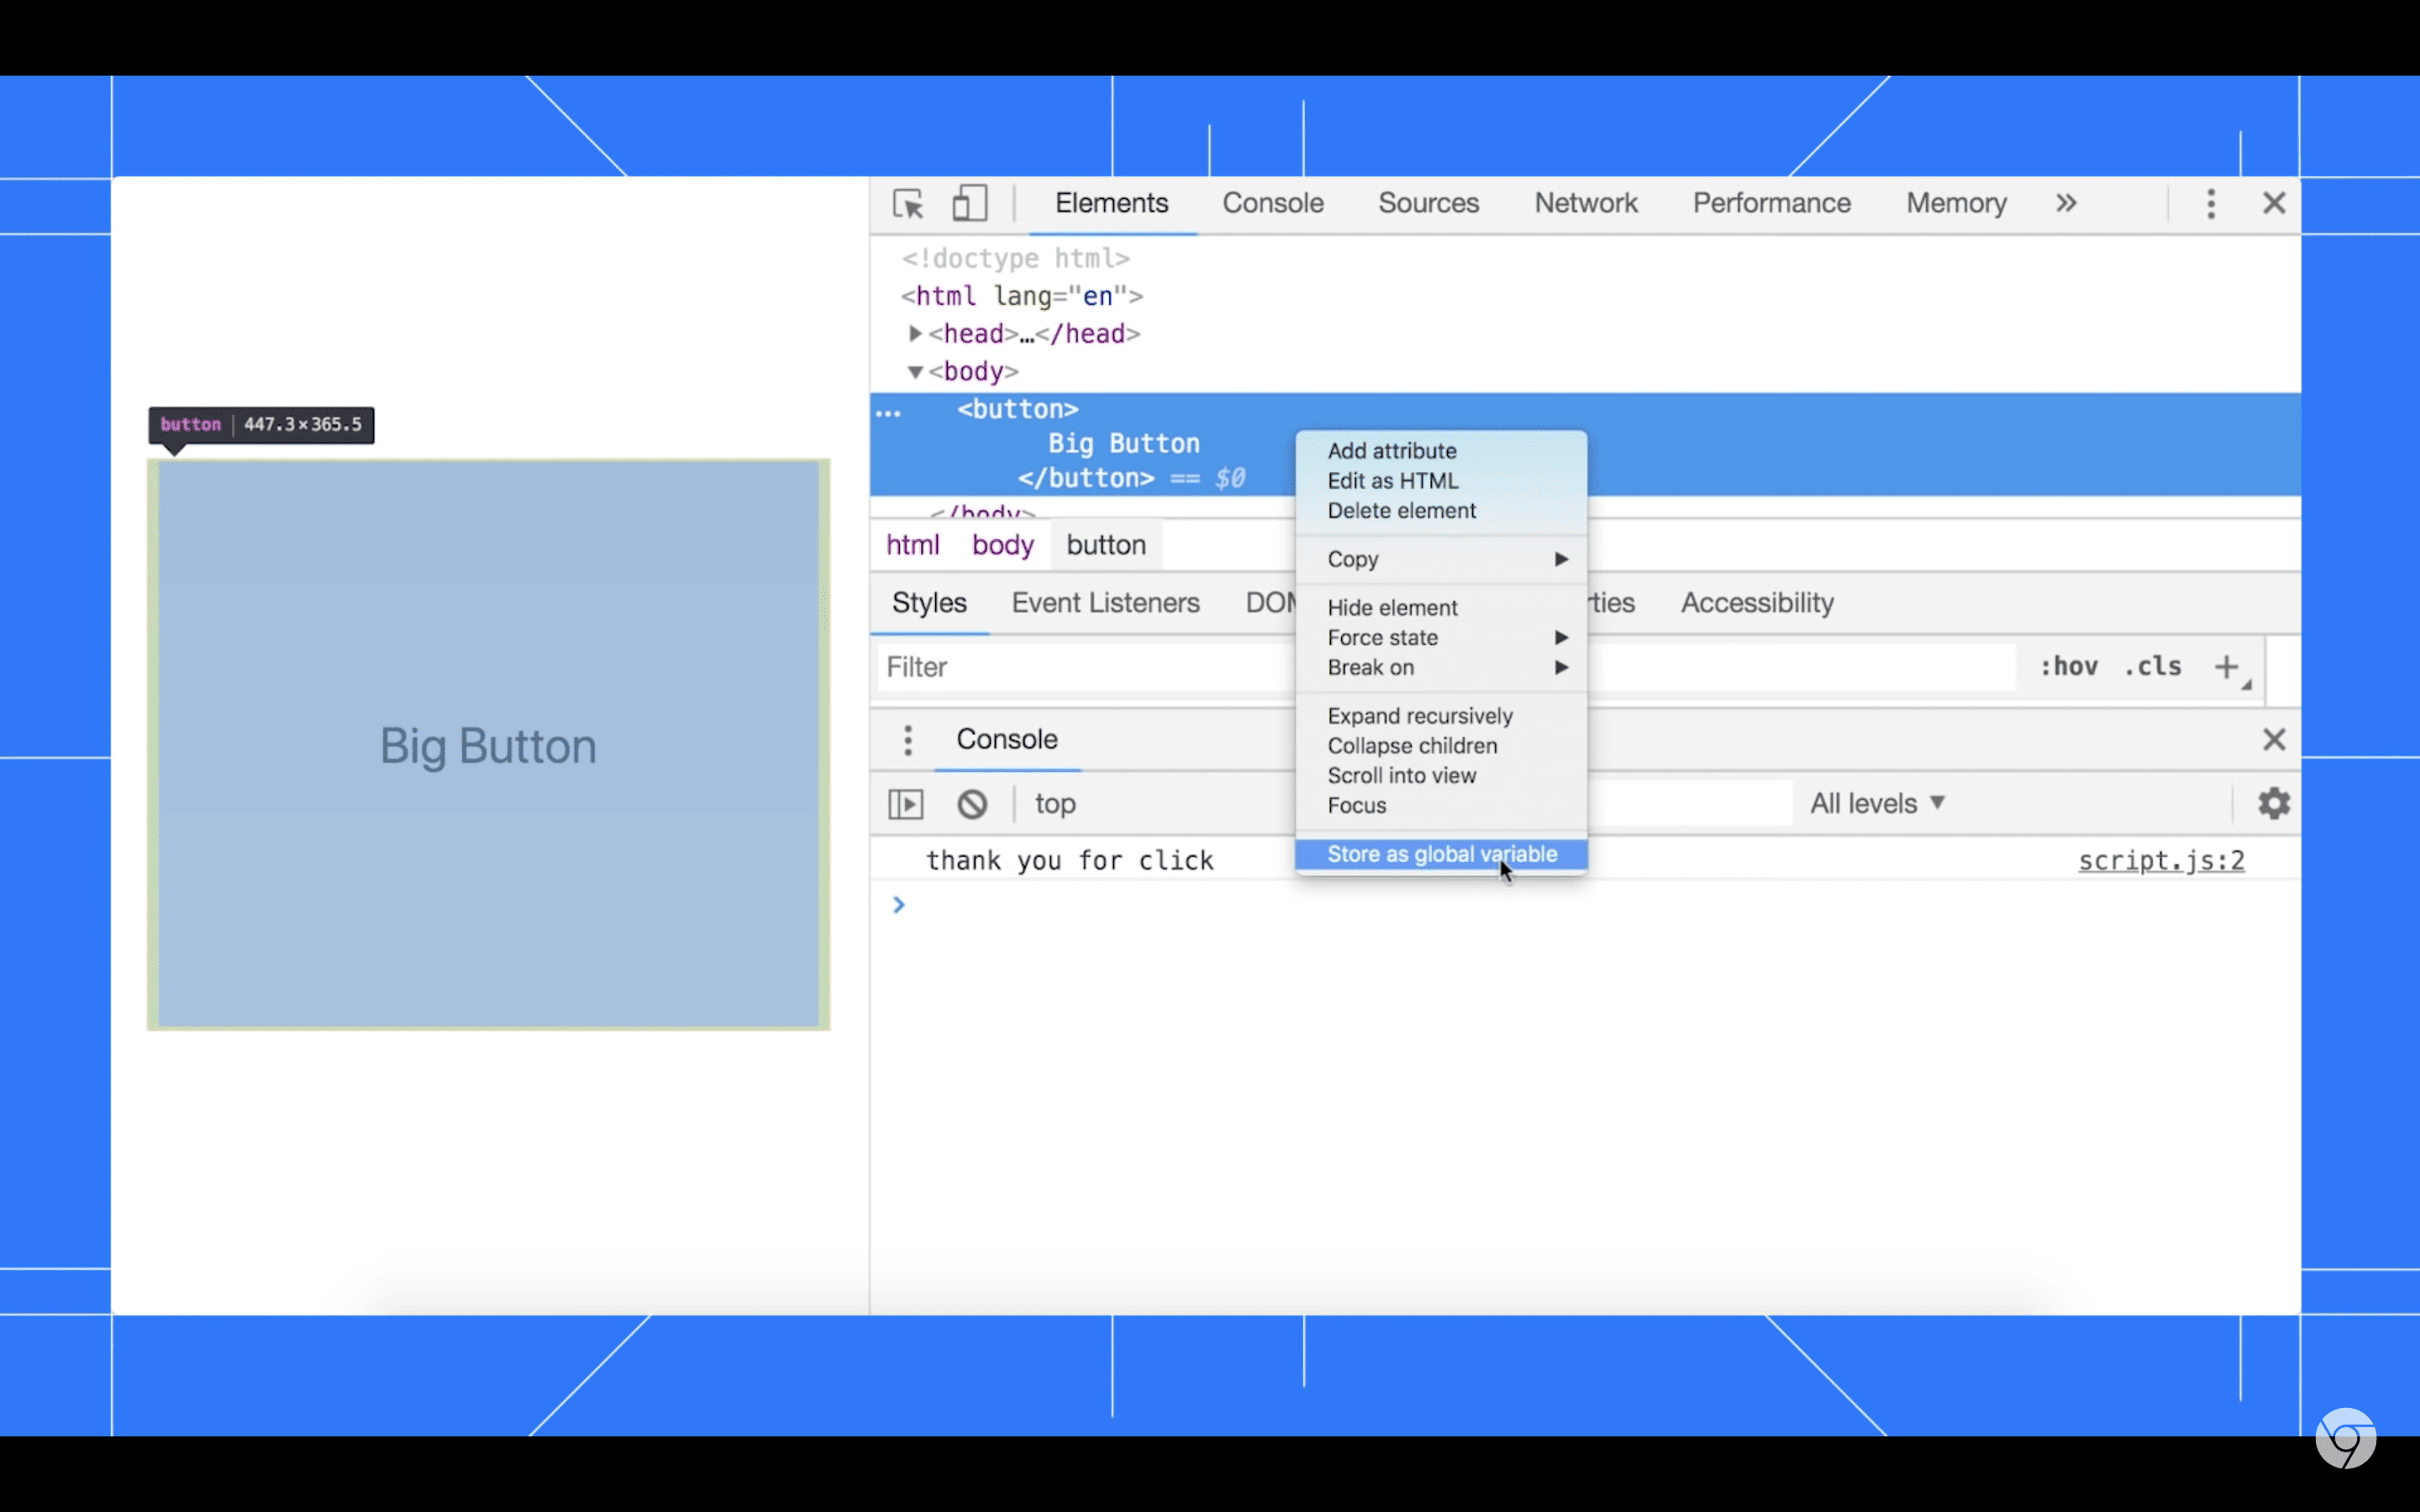Select the Sources tab in DevTools

tap(1427, 204)
